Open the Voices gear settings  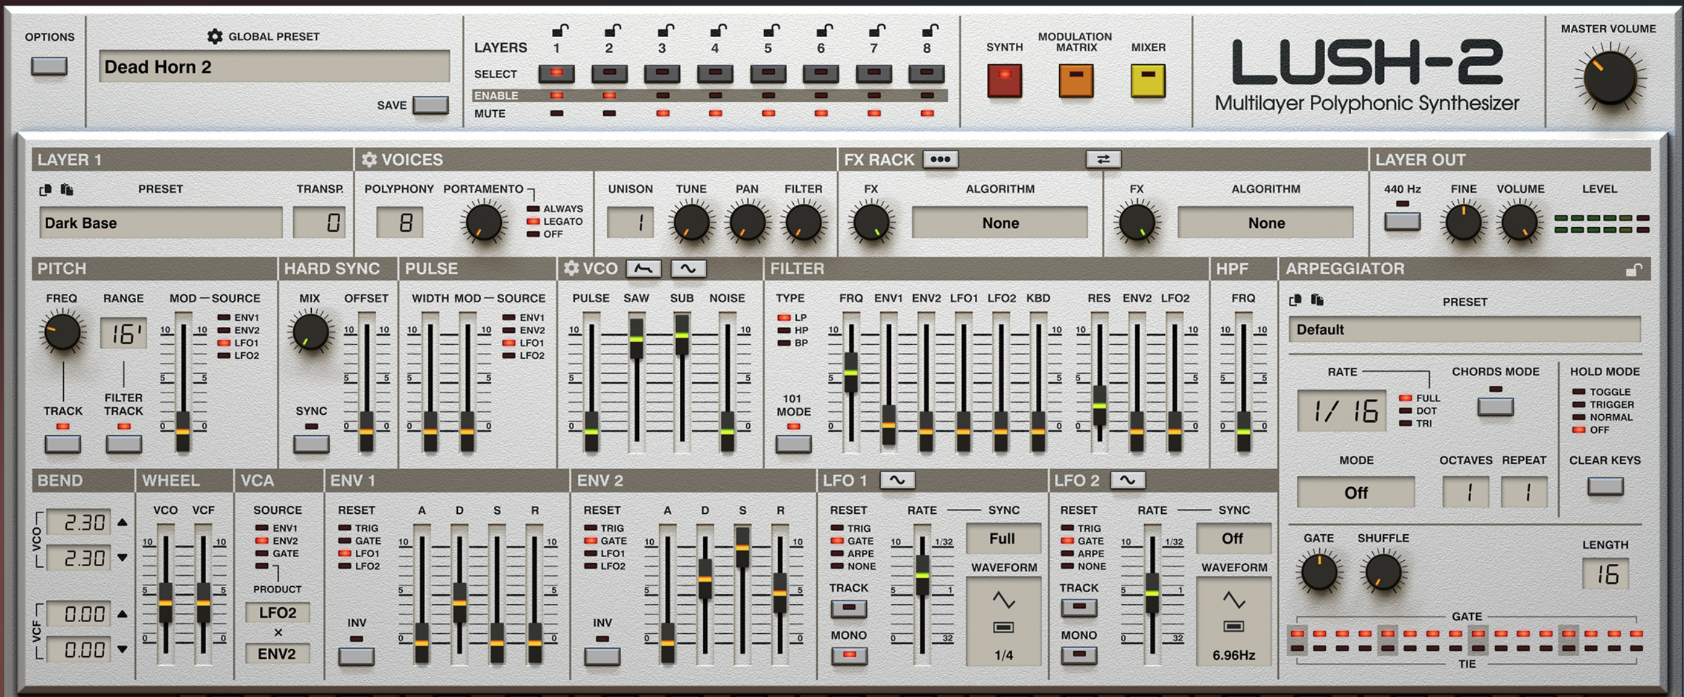pos(369,160)
